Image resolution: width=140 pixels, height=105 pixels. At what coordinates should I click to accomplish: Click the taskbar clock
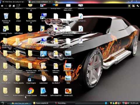click(x=134, y=103)
